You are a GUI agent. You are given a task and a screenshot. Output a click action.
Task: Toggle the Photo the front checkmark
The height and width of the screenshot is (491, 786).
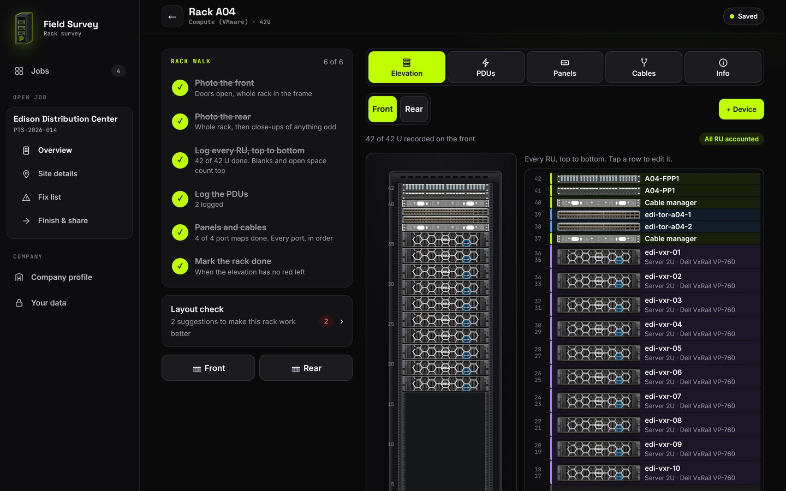coord(180,88)
